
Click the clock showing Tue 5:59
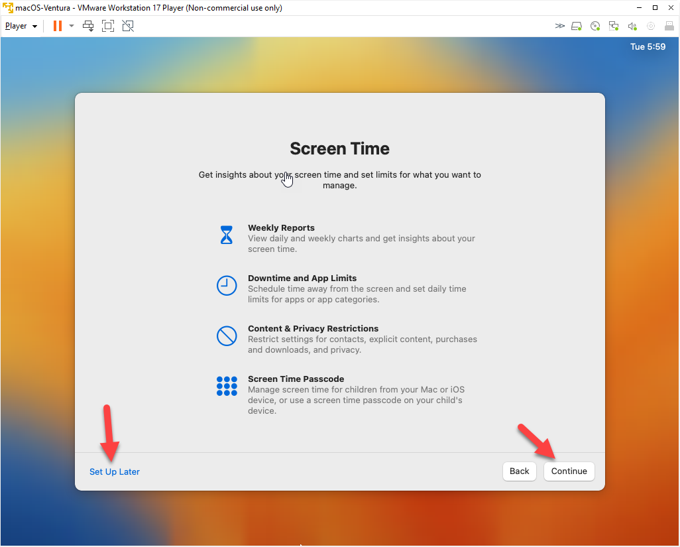648,47
